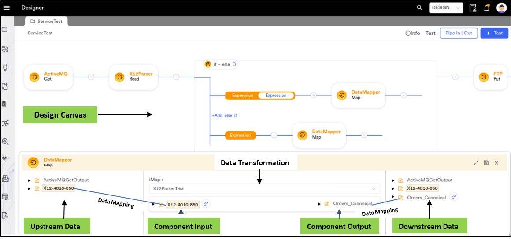Click the Pipe In | Out button

point(459,33)
